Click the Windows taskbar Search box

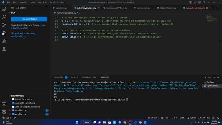(x=86, y=122)
